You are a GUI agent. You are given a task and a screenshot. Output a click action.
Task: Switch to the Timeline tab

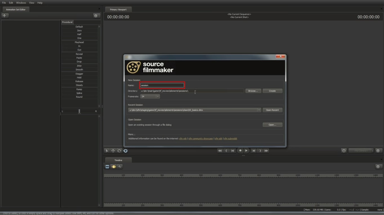pos(118,160)
